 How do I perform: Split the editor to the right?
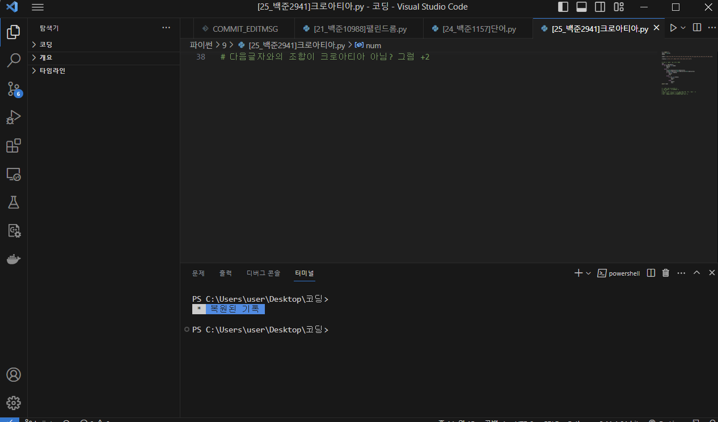(697, 28)
